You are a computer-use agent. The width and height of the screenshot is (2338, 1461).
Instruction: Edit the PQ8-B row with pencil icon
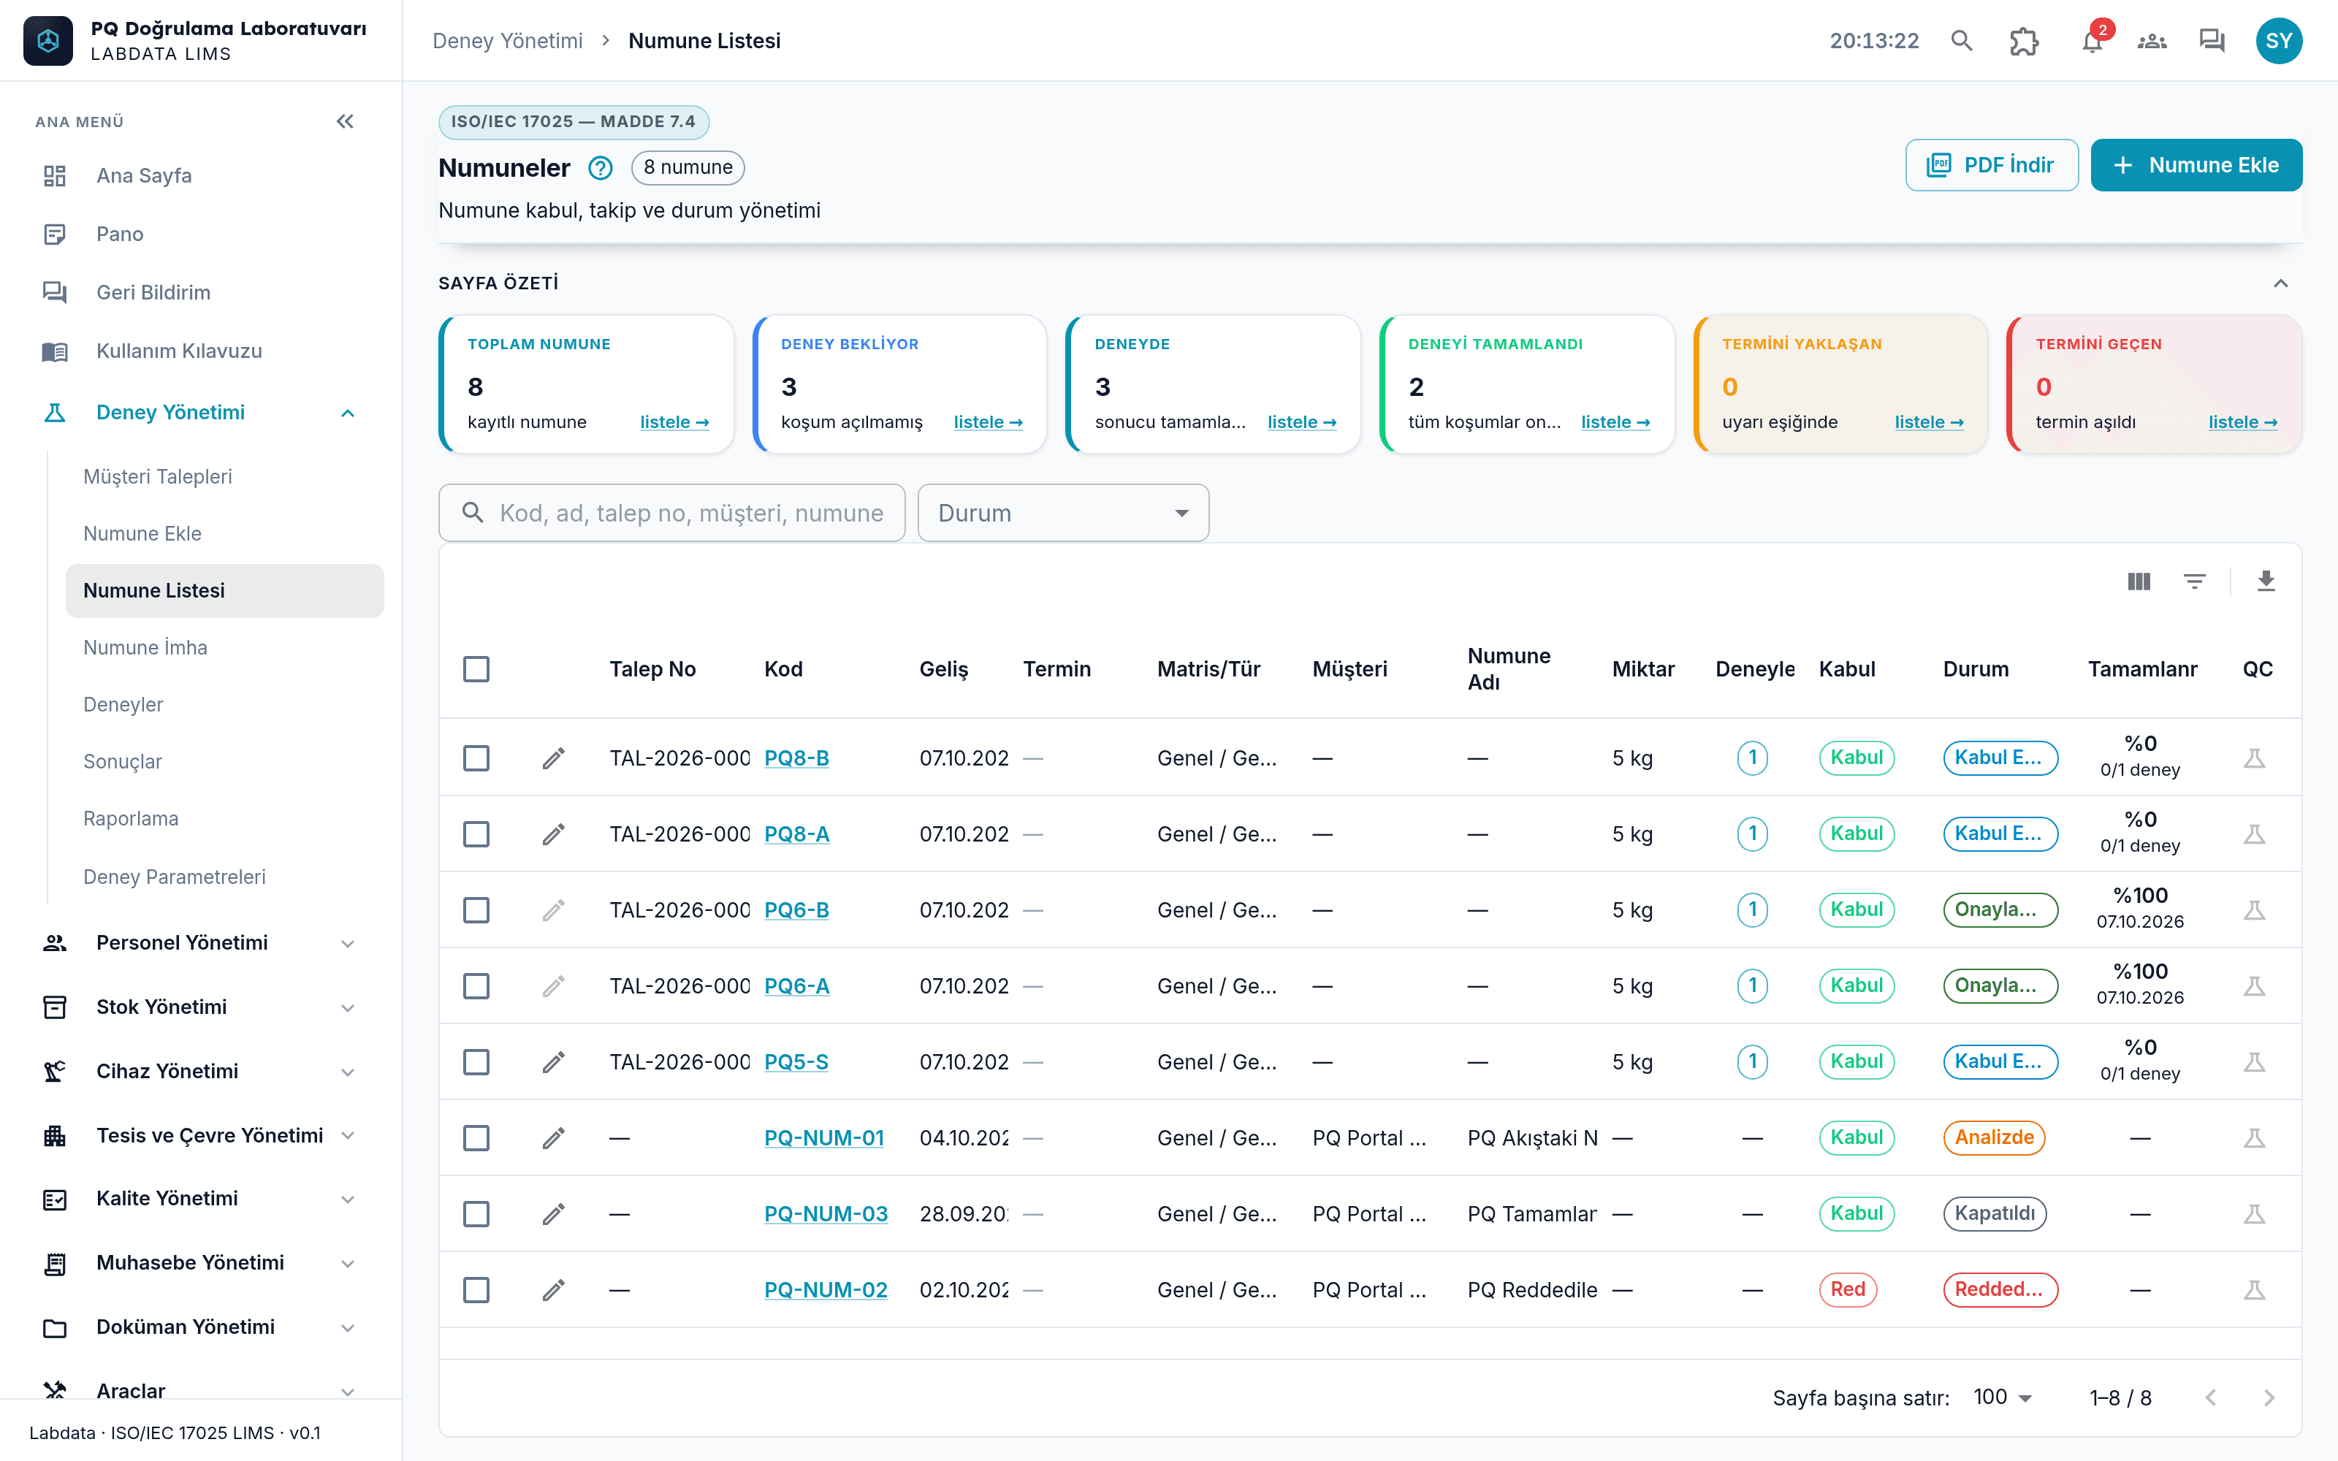click(554, 758)
